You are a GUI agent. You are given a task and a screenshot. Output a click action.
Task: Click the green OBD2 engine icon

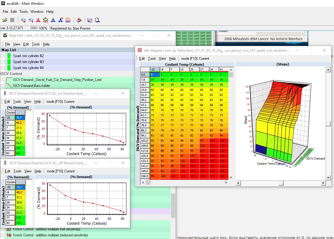pyautogui.click(x=46, y=20)
